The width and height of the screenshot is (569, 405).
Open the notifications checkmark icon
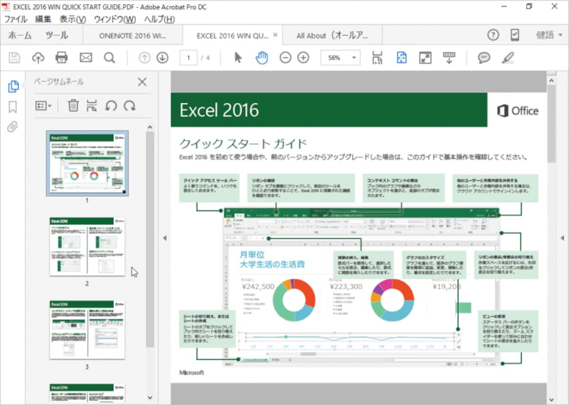click(x=514, y=35)
